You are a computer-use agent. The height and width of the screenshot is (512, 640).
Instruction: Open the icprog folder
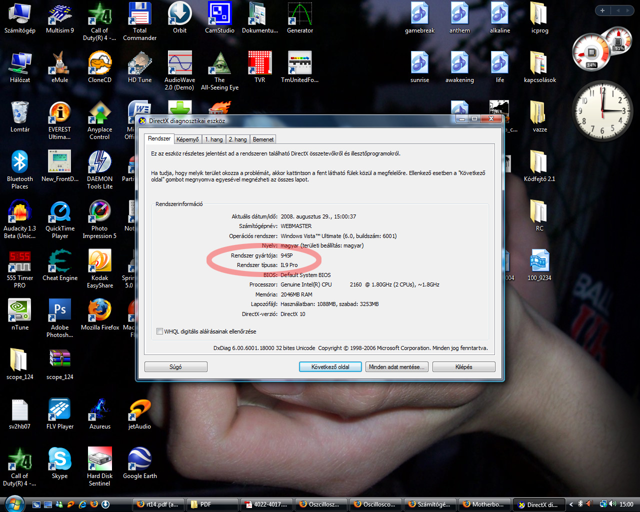pos(540,18)
